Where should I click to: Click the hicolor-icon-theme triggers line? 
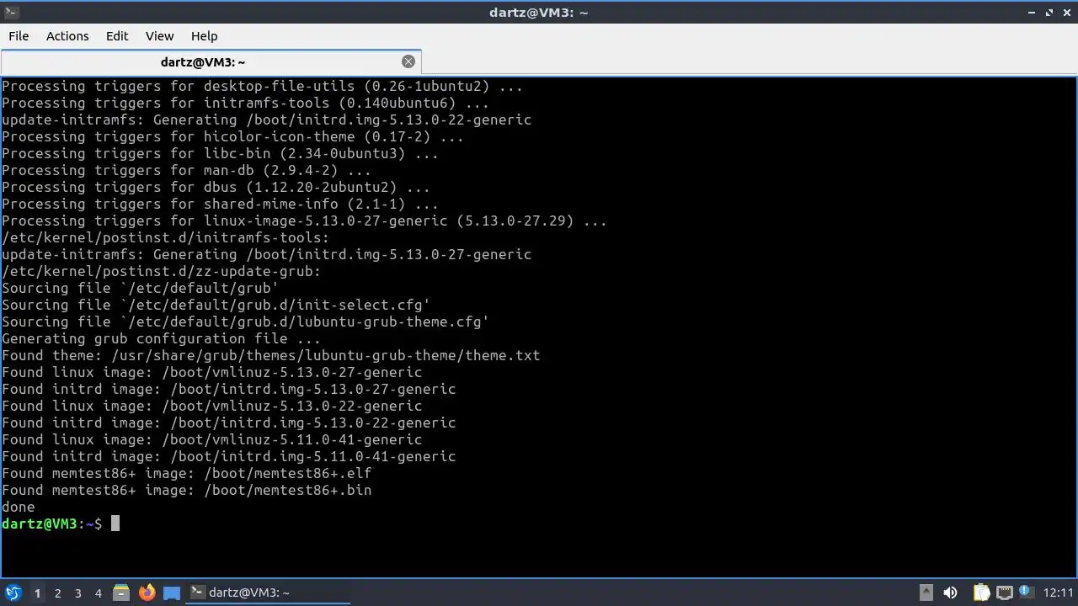point(232,136)
